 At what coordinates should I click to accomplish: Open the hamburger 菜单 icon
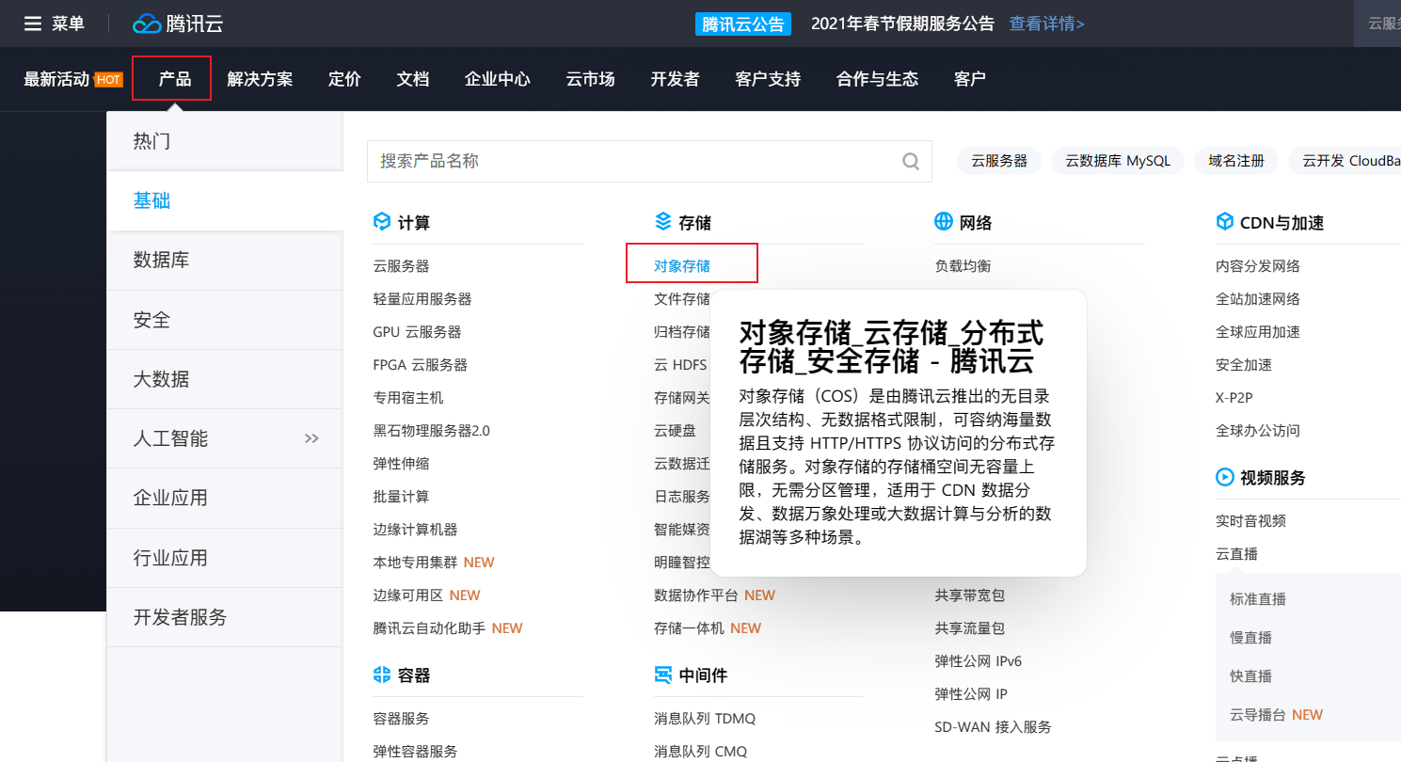(x=33, y=24)
